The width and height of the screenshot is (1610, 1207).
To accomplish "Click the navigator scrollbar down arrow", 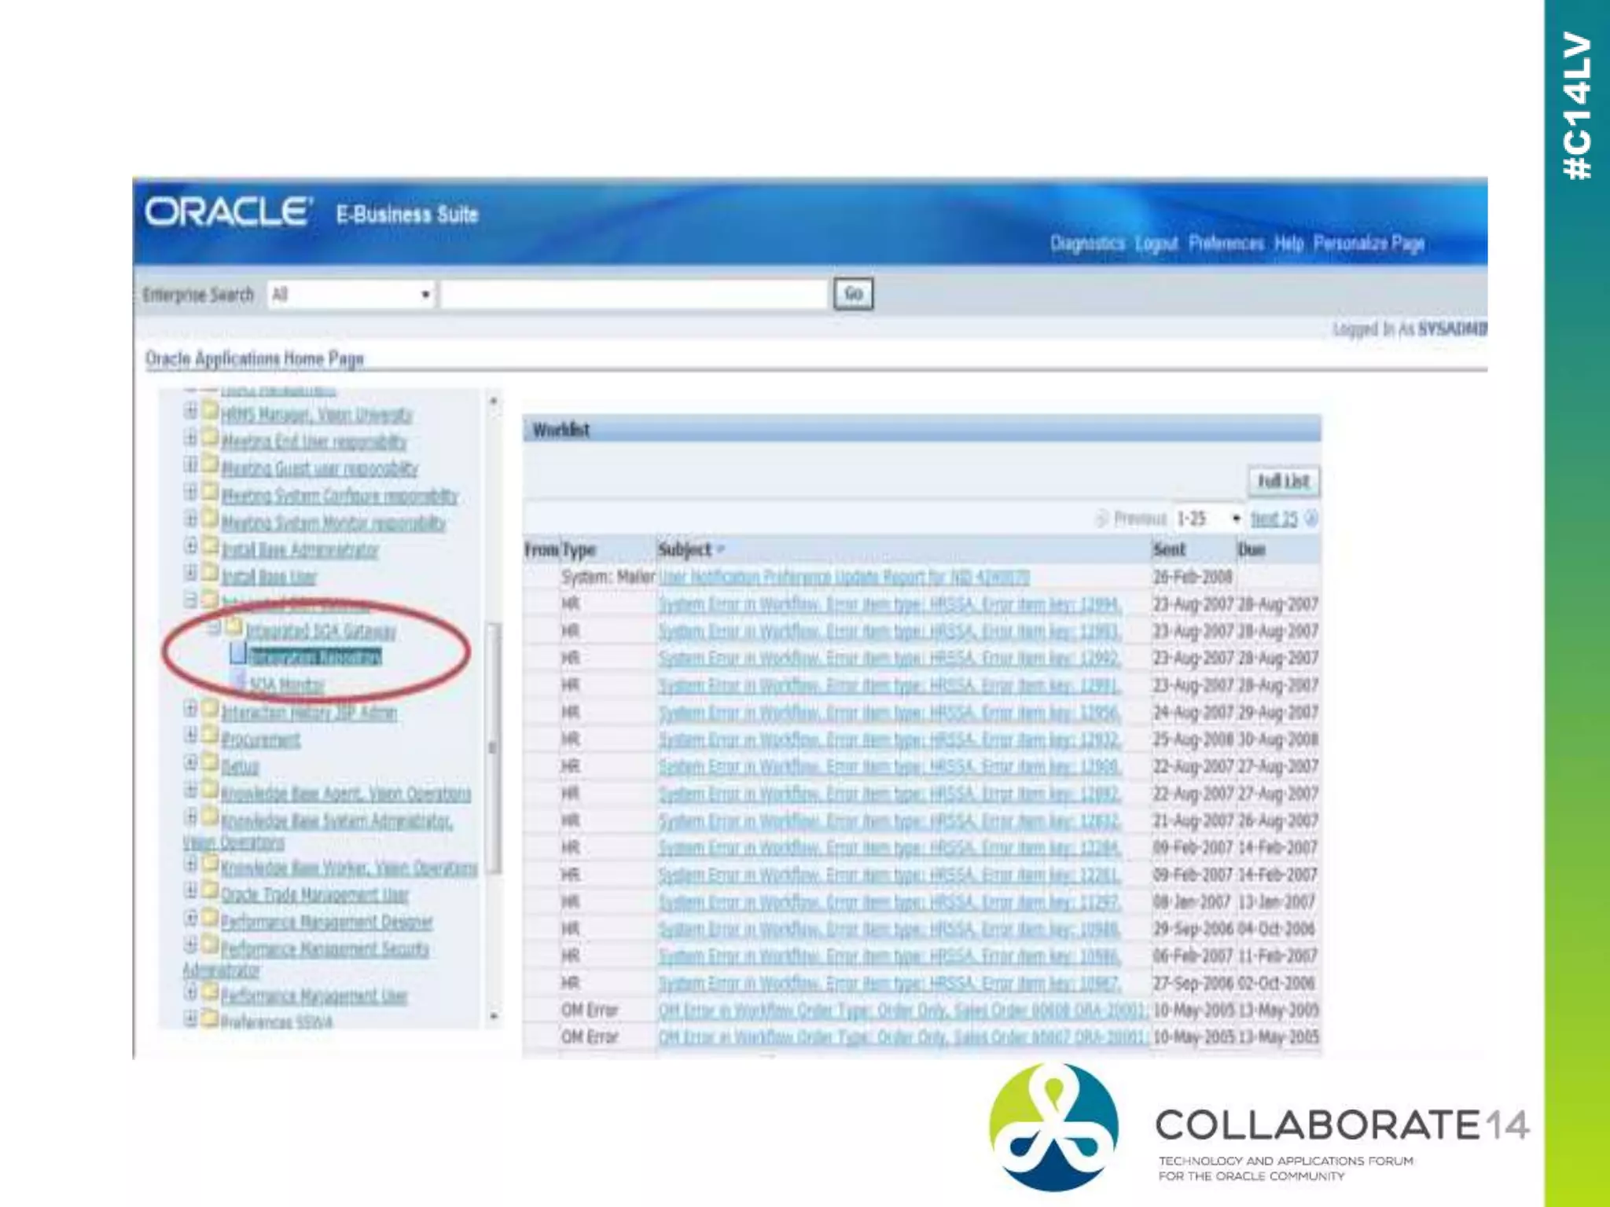I will click(494, 1016).
